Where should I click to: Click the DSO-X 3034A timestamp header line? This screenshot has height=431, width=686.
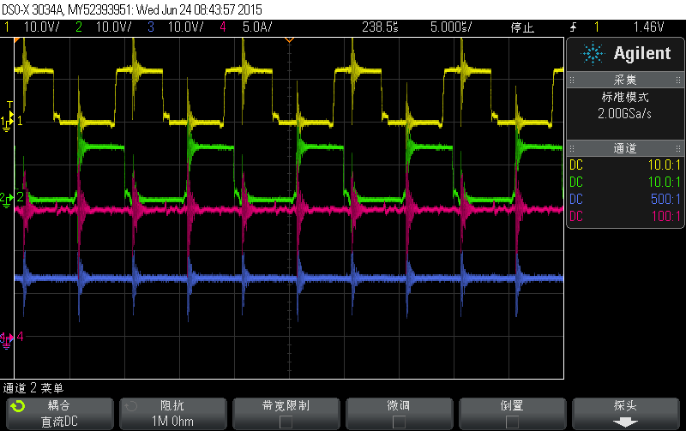(132, 9)
